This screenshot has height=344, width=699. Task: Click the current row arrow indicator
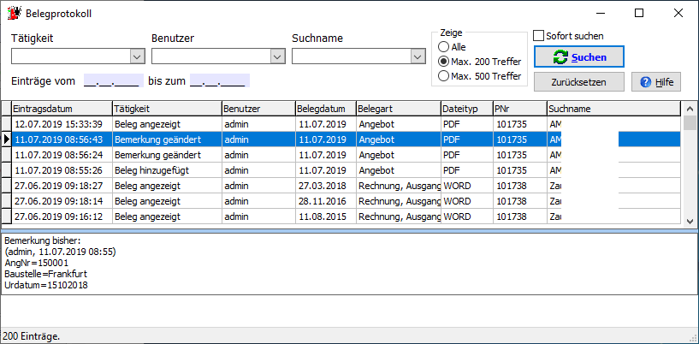(x=6, y=139)
